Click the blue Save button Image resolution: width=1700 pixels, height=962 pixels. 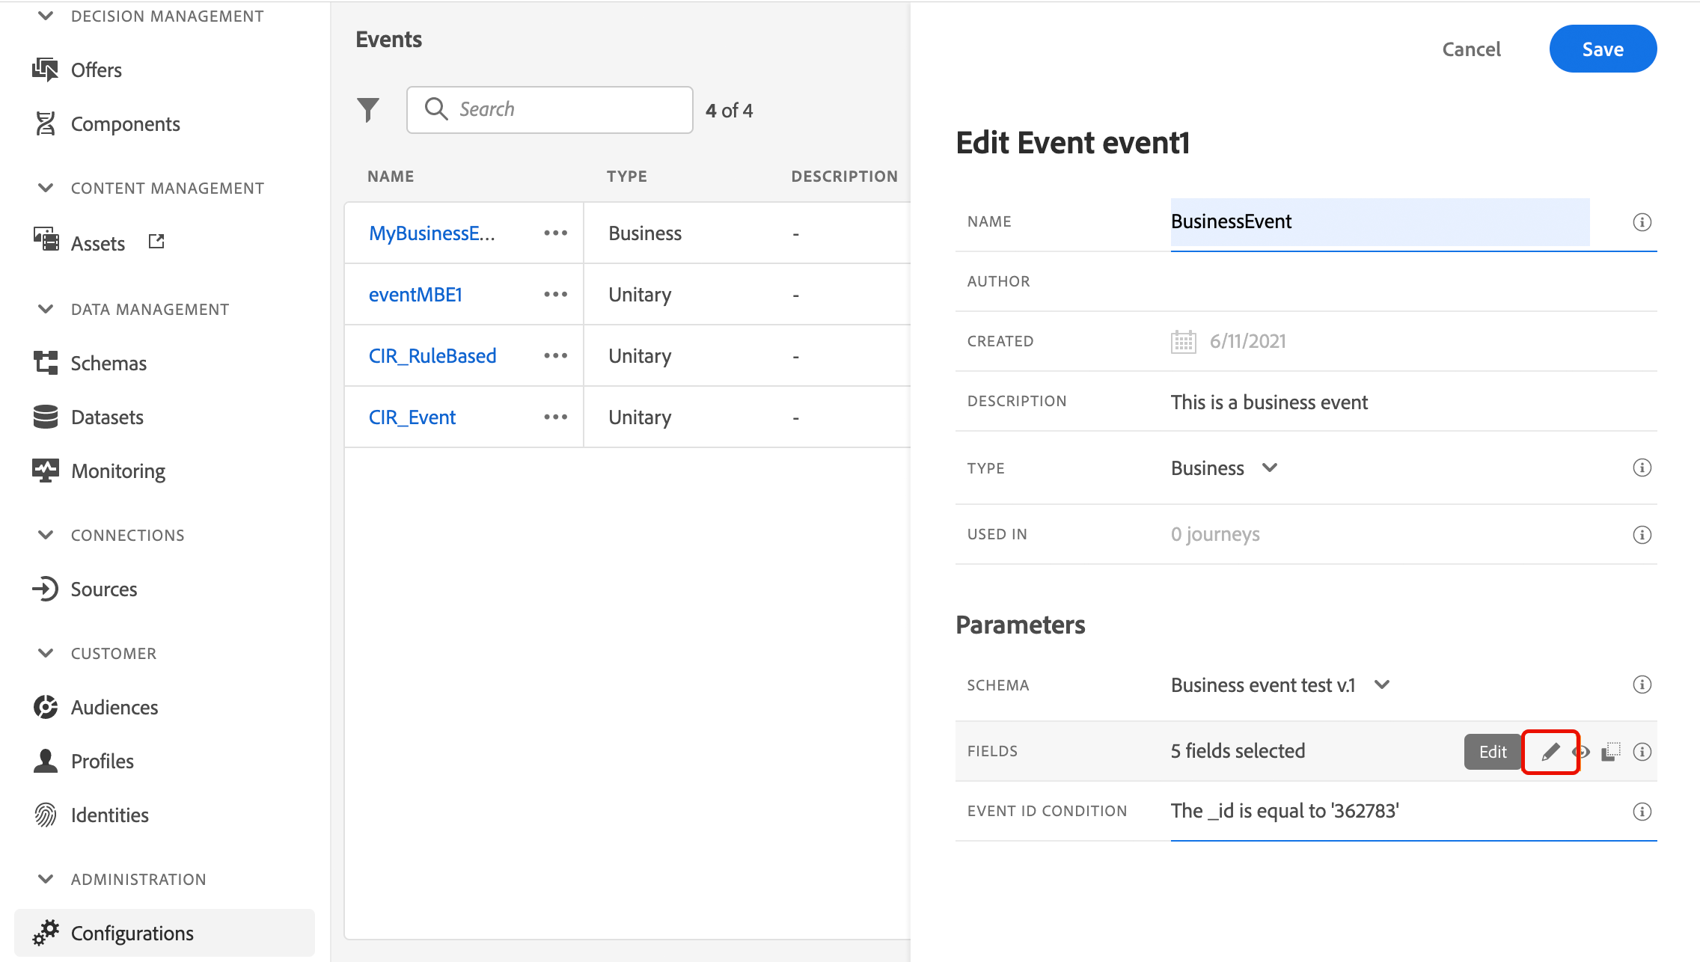(1602, 49)
